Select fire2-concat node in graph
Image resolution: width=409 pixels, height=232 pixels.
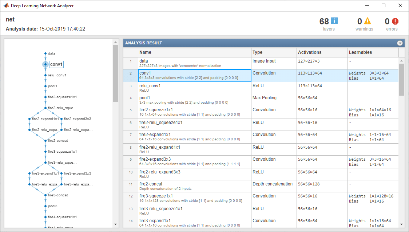coord(45,140)
